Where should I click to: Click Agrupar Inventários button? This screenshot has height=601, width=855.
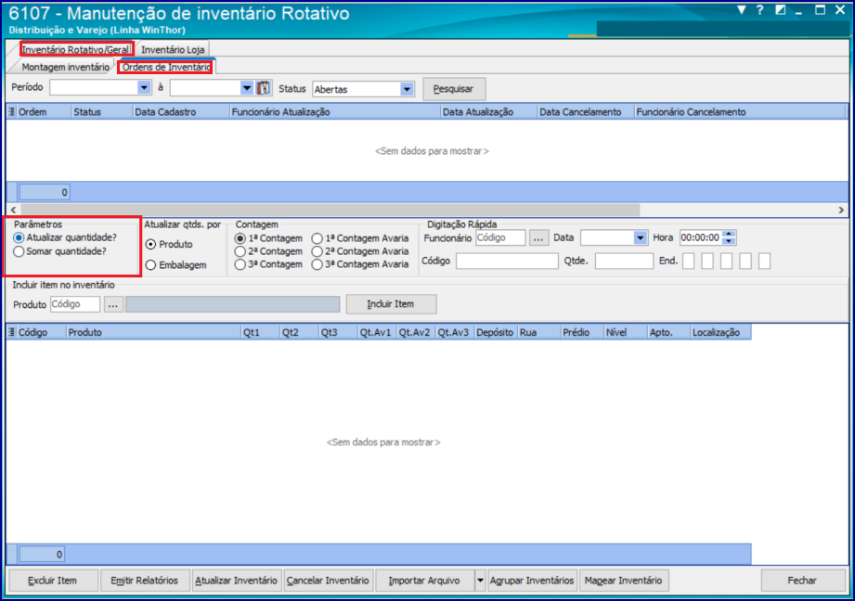click(x=532, y=581)
